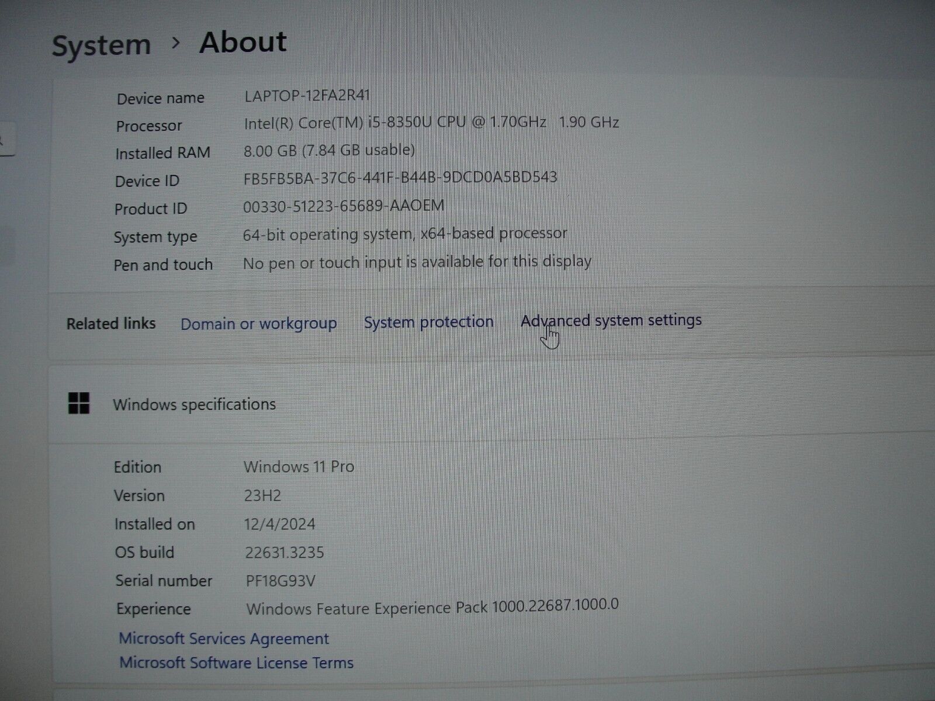Select the serial number PF18G93V
Viewport: 935px width, 701px height.
click(280, 581)
